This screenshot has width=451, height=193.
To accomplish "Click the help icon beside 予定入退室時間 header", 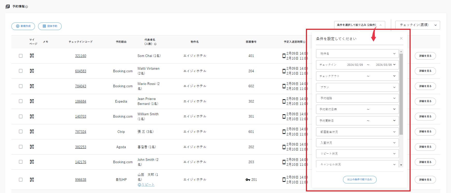I will [x=304, y=42].
